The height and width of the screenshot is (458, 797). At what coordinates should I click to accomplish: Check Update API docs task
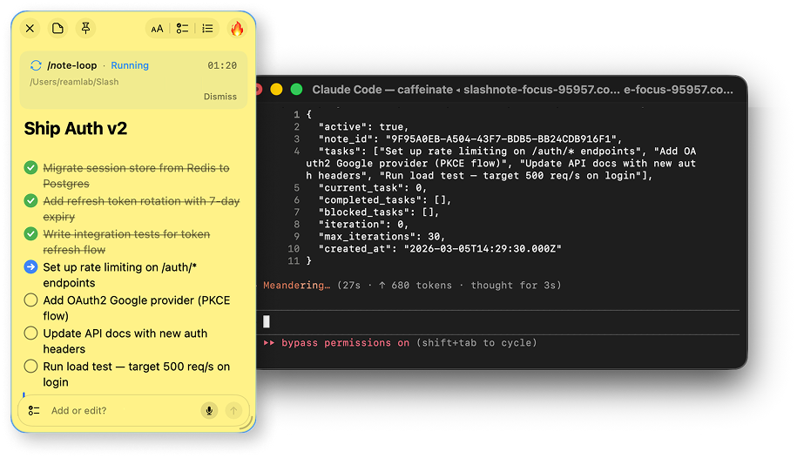click(31, 333)
